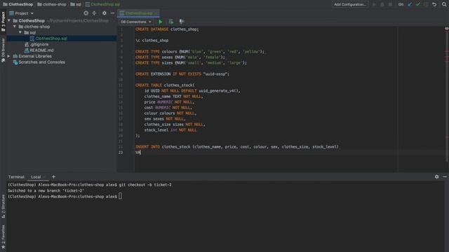Select README.md in the project tree

click(41, 50)
